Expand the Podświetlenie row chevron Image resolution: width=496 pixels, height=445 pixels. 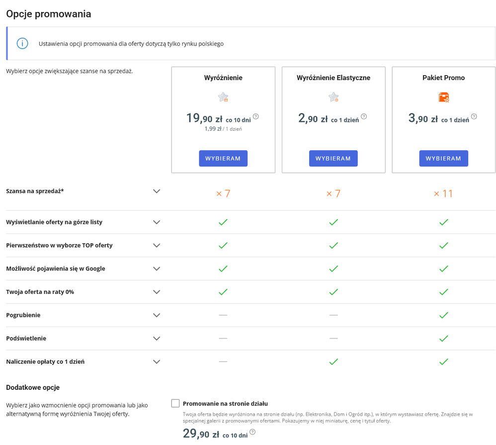157,338
